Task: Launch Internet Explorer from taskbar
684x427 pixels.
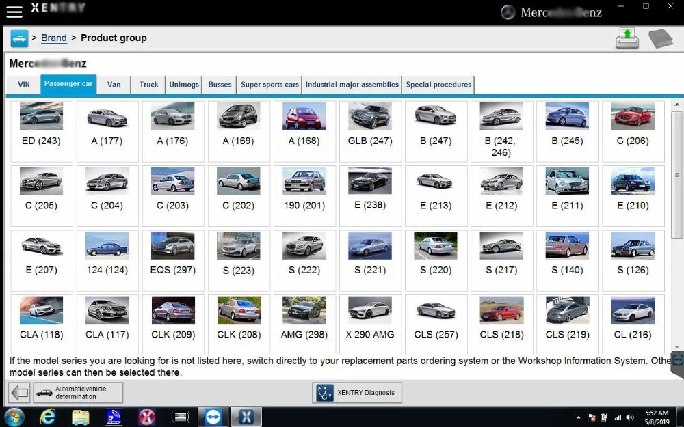Action: pos(47,417)
